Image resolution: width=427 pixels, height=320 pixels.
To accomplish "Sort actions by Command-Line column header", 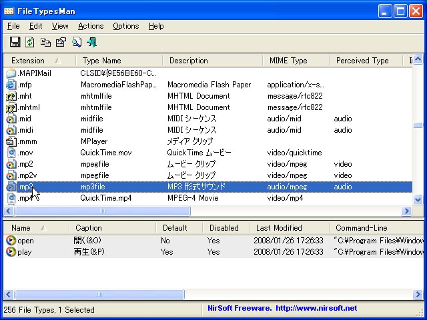I will [376, 228].
